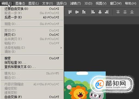This screenshot has height=99, width=139.
Task: Click the cartoon lion image on canvas
Action: click(x=79, y=93)
